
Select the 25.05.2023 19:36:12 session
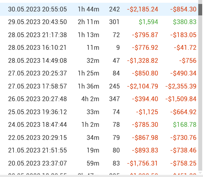pos(99,112)
